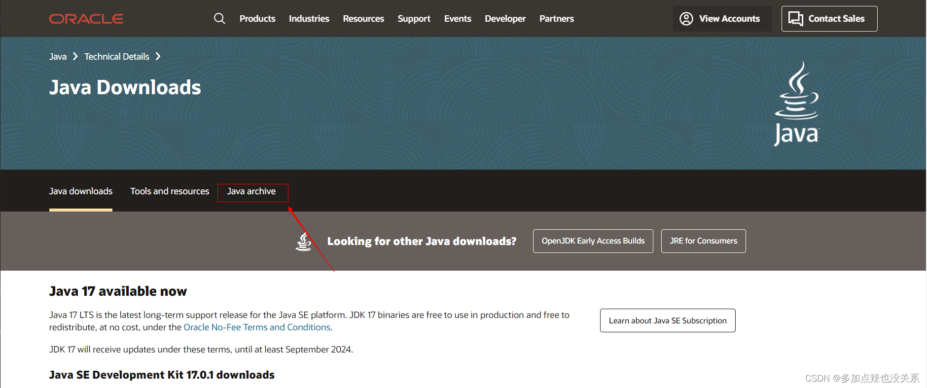Go to the Technical Details breadcrumb

(117, 57)
